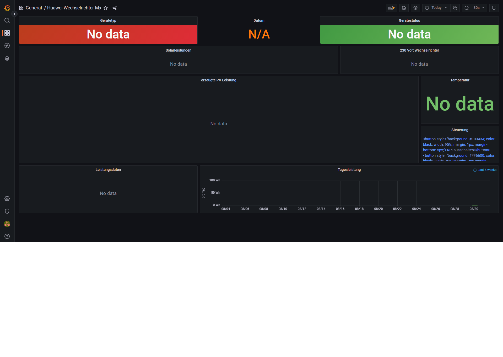Refresh the dashboard now
This screenshot has width=503, height=357.
click(467, 8)
